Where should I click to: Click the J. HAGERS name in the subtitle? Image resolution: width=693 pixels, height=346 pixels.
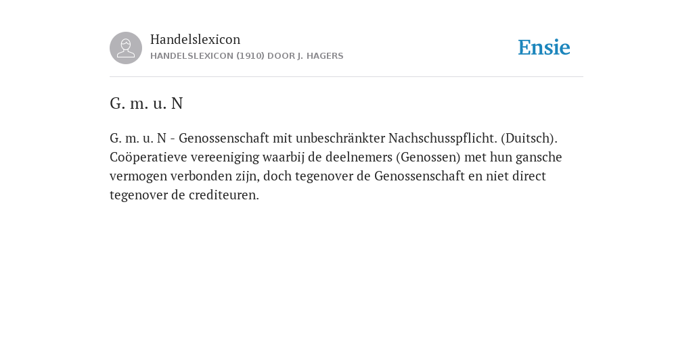click(320, 56)
